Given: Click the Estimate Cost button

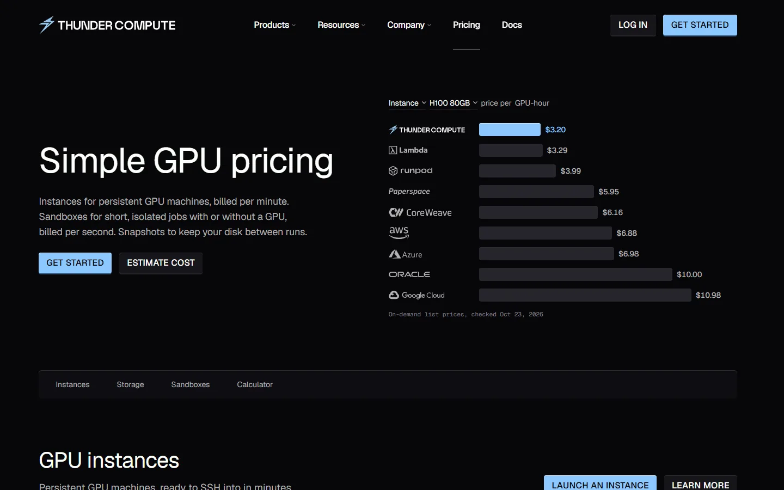Looking at the screenshot, I should (161, 263).
